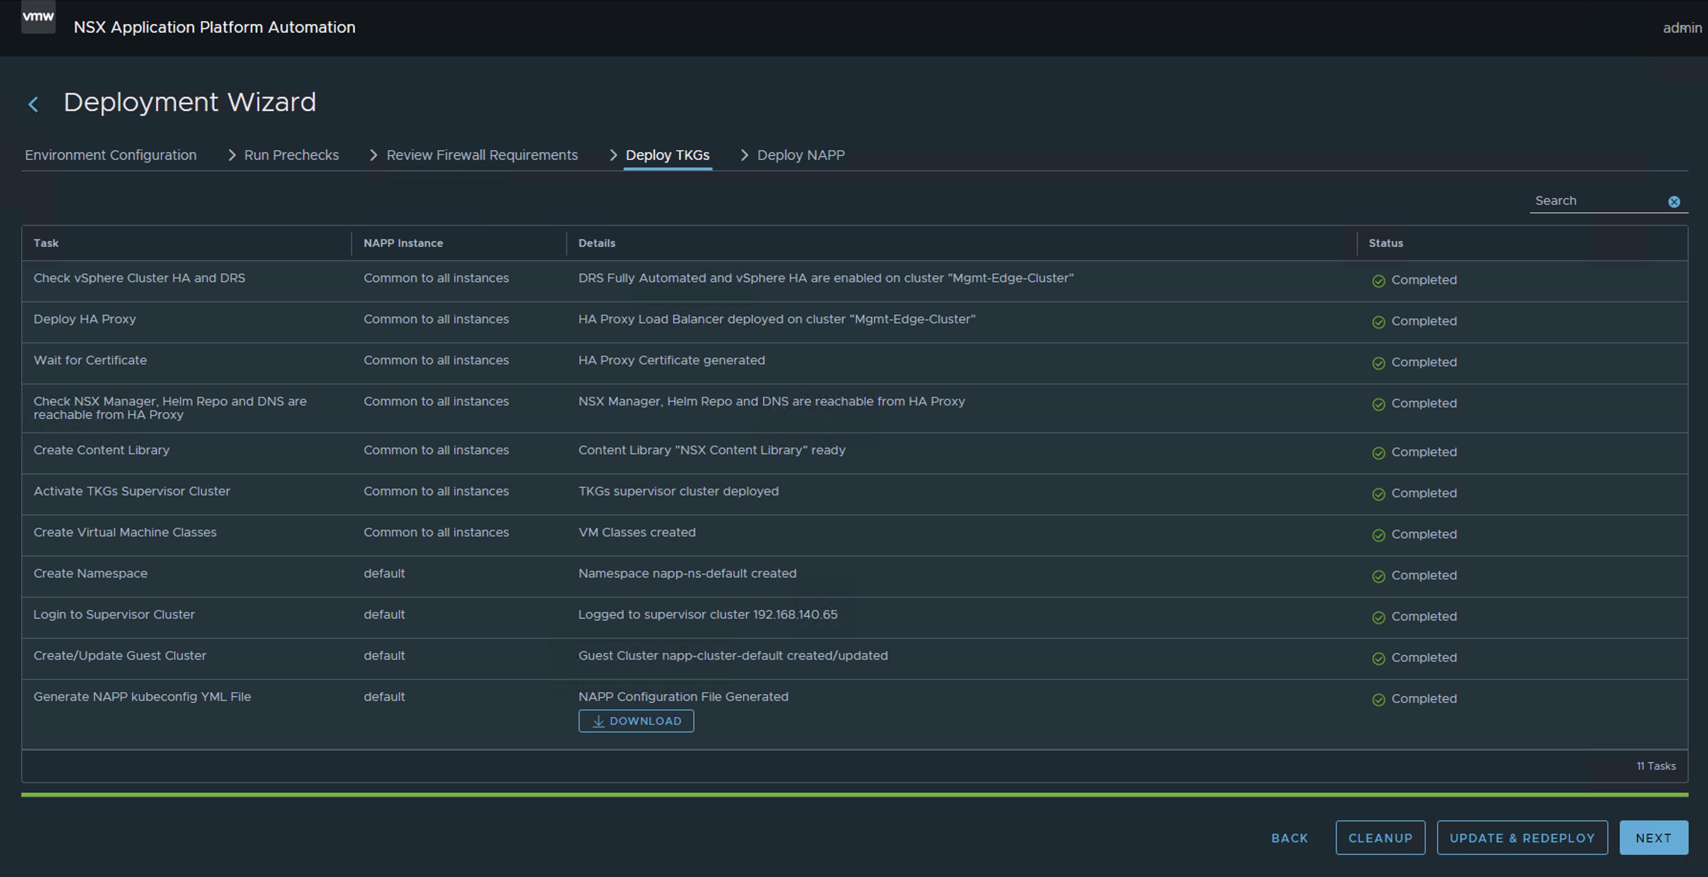Select the Deploy TKGs tab
Viewport: 1708px width, 877px height.
pyautogui.click(x=667, y=155)
